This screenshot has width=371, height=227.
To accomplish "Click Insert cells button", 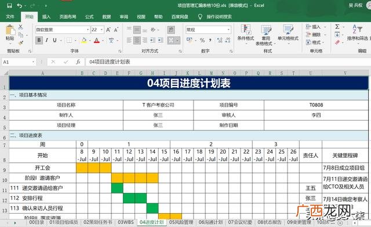I will click(315, 27).
